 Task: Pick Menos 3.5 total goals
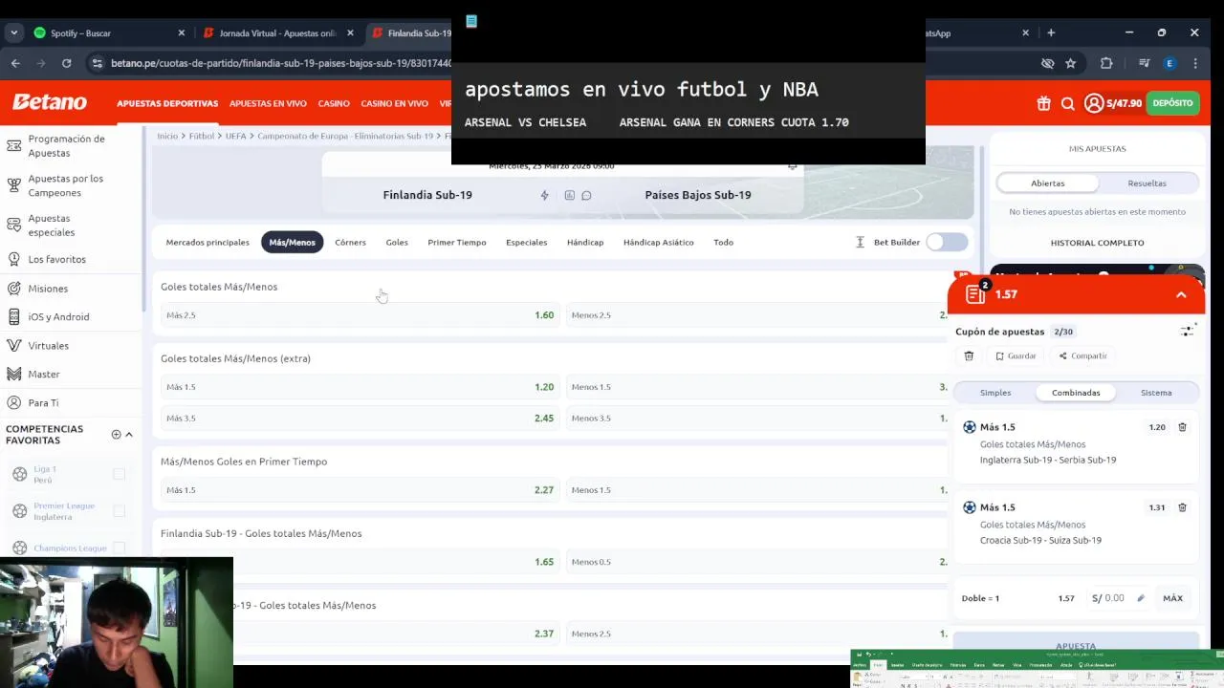coord(758,419)
